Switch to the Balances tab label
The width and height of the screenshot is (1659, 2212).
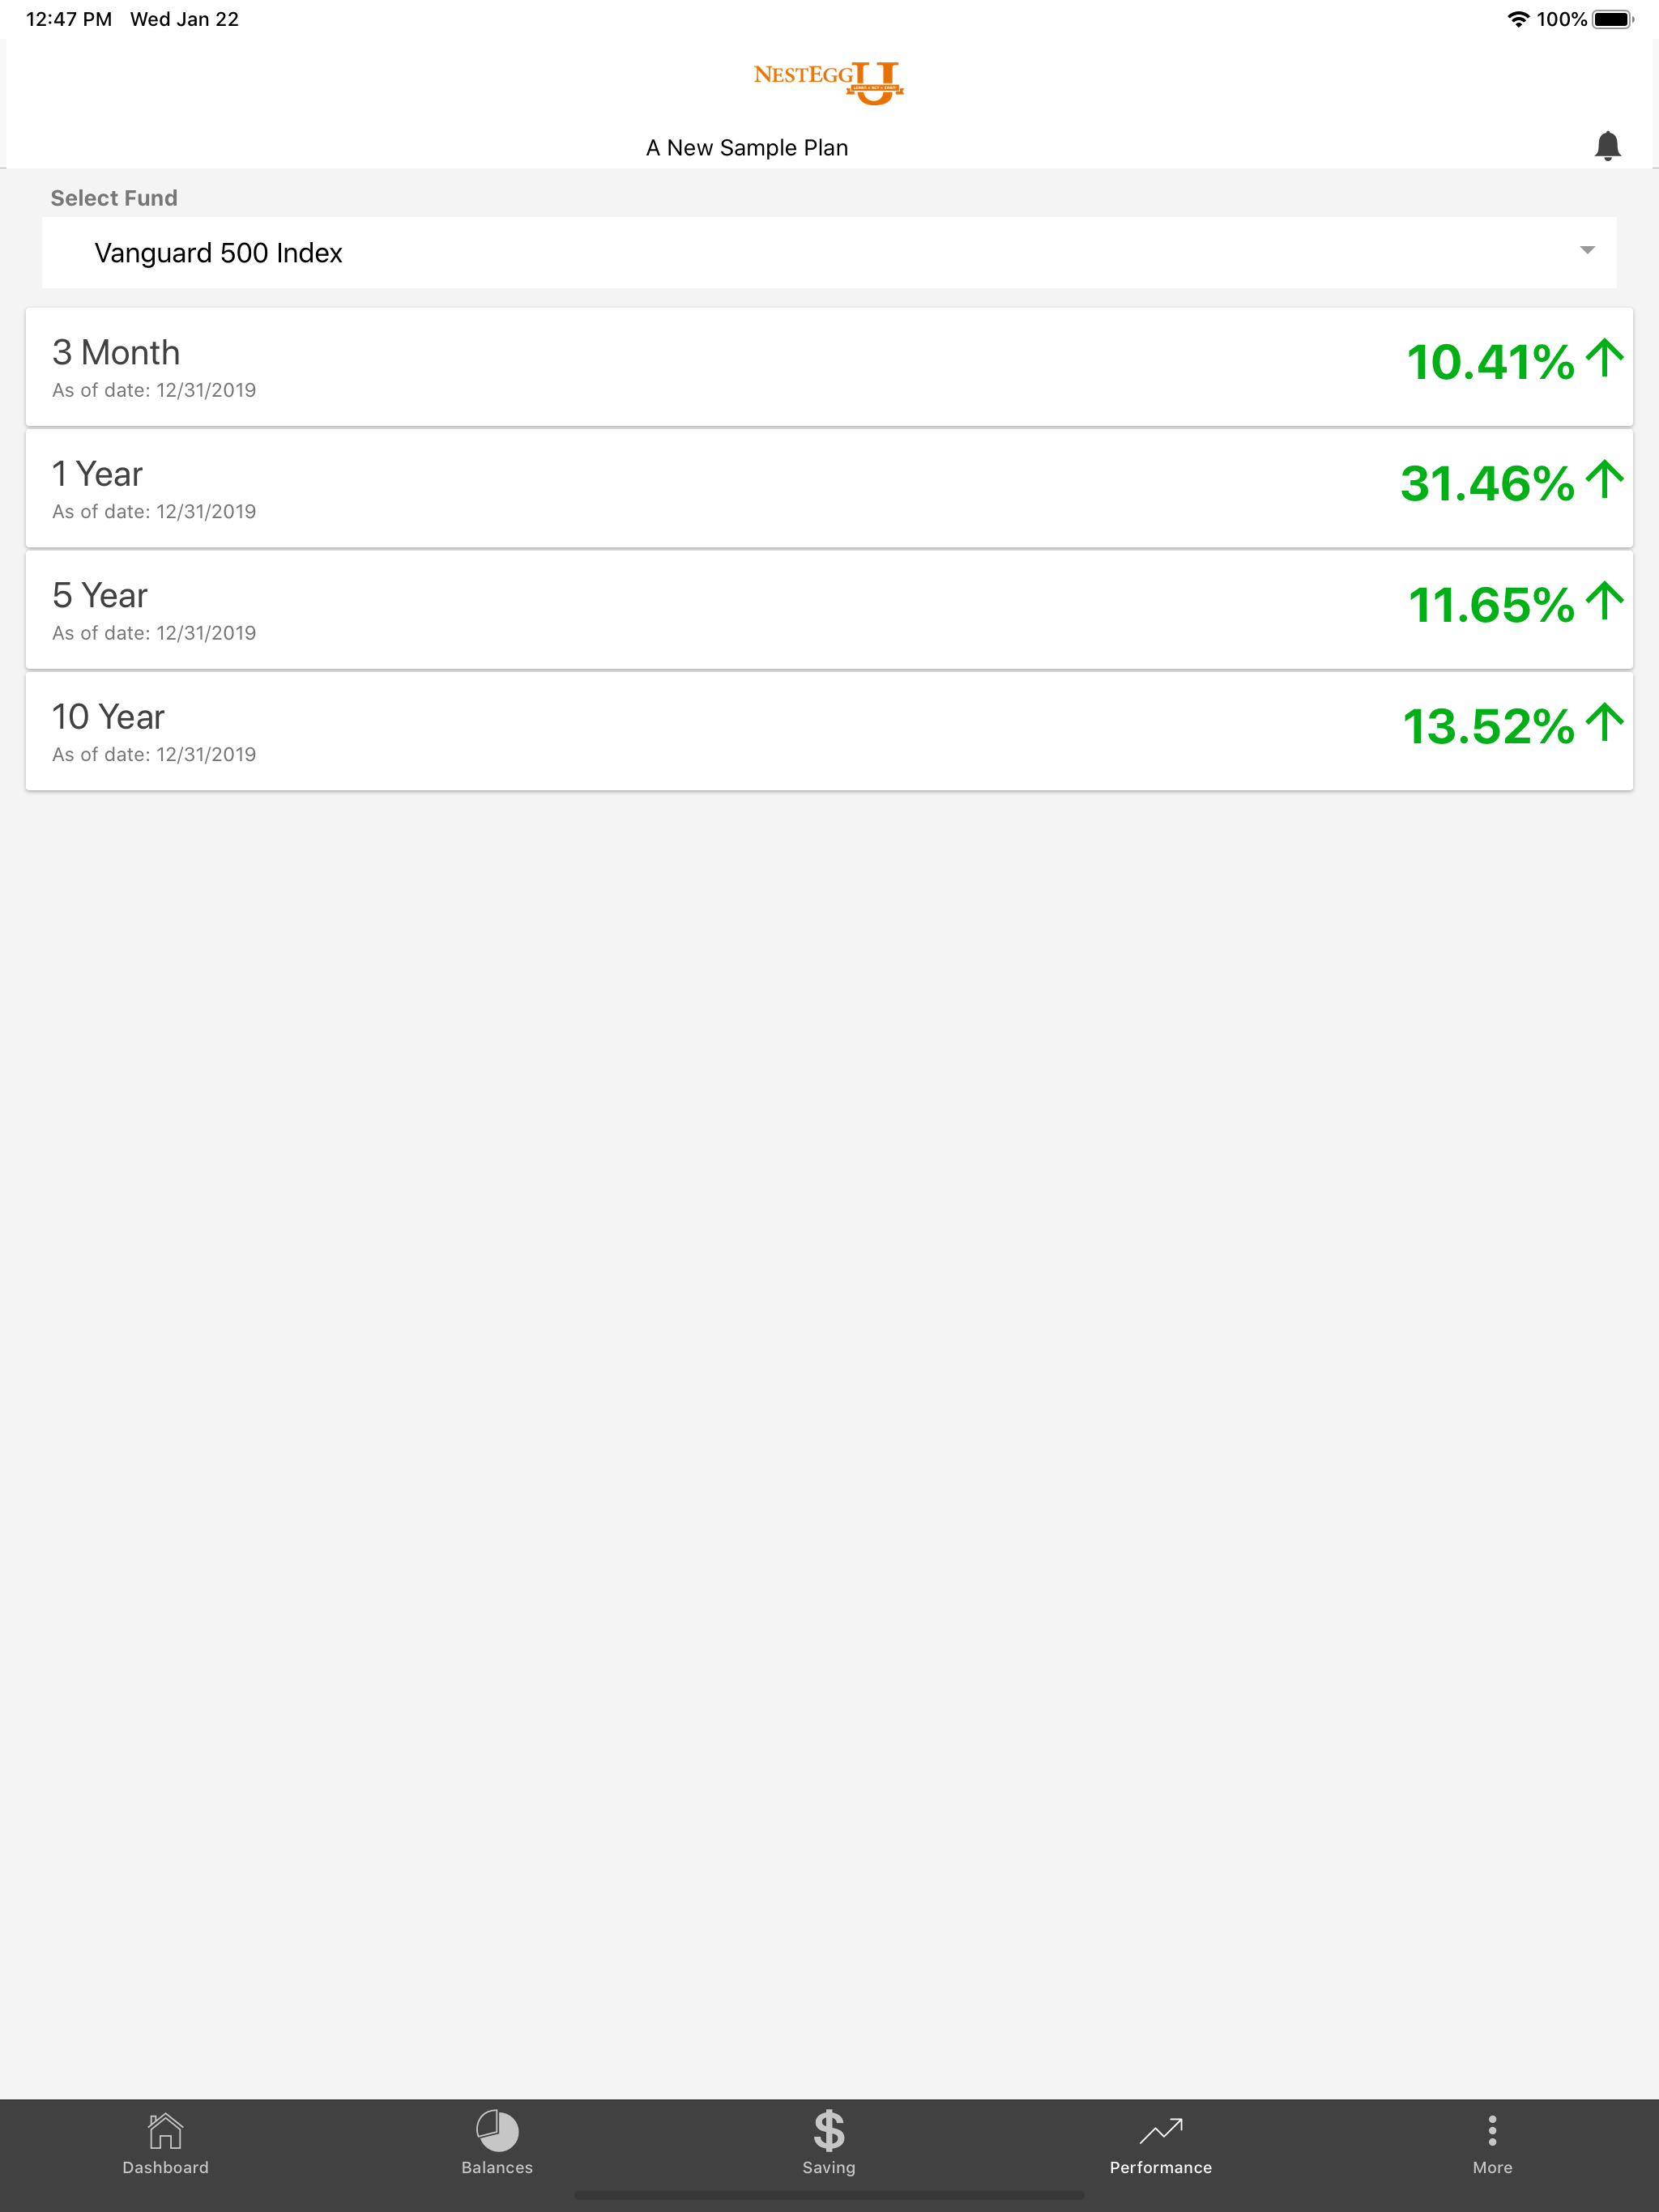pyautogui.click(x=497, y=2167)
